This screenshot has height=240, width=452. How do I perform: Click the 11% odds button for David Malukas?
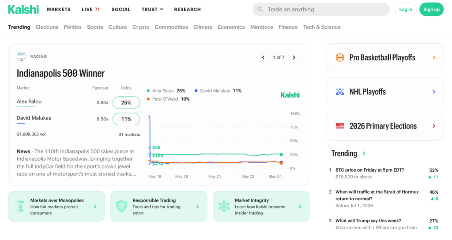pos(126,119)
